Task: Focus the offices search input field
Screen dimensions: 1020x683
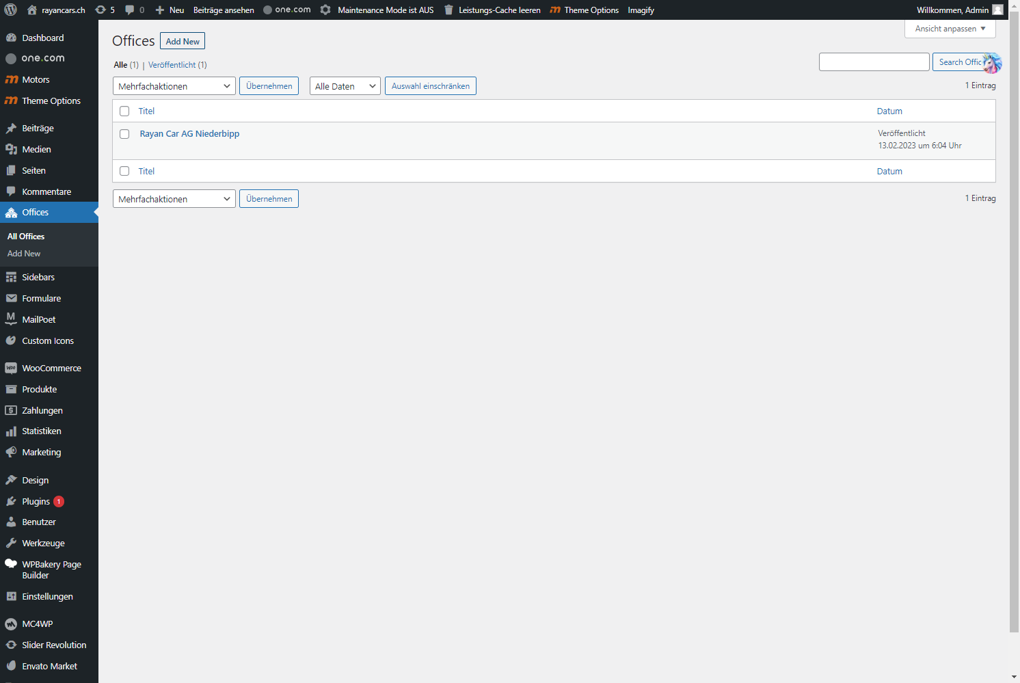Action: [874, 62]
